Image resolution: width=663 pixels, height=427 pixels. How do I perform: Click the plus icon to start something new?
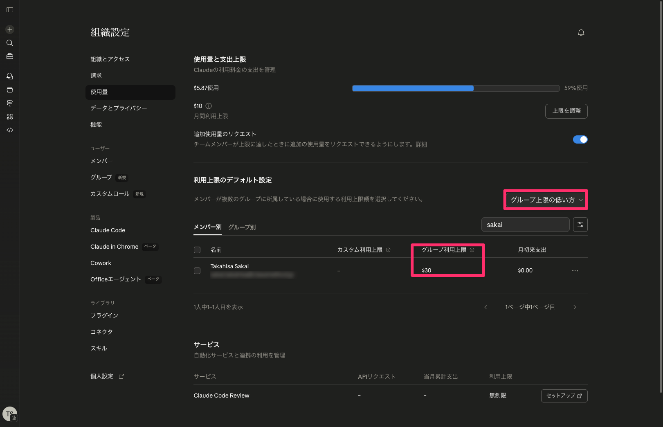click(9, 29)
